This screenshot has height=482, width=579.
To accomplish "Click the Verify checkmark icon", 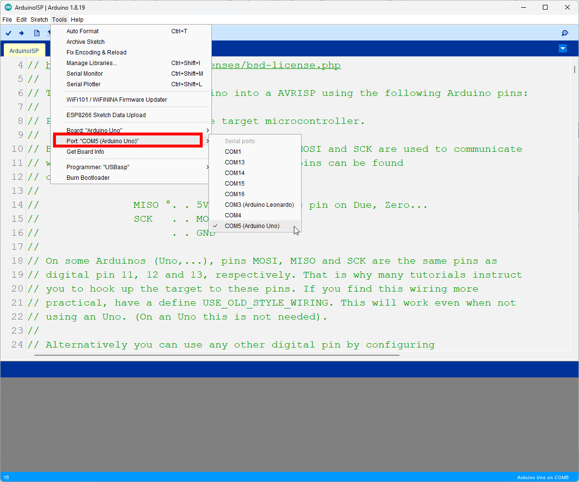I will click(x=8, y=33).
